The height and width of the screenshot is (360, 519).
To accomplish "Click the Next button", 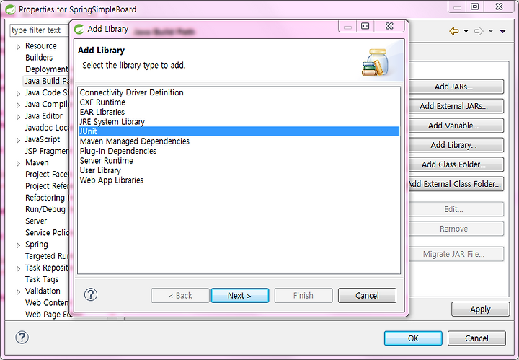I will coord(239,295).
